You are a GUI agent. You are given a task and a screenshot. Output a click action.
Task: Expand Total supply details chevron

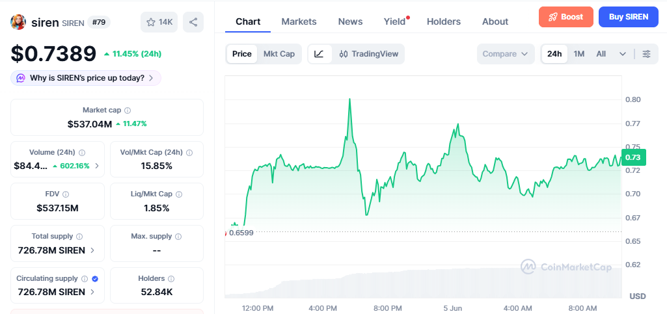(92, 250)
